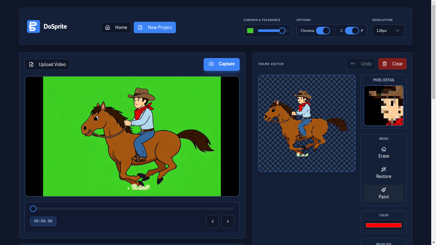
Task: Clear the frame editor
Action: pos(392,64)
